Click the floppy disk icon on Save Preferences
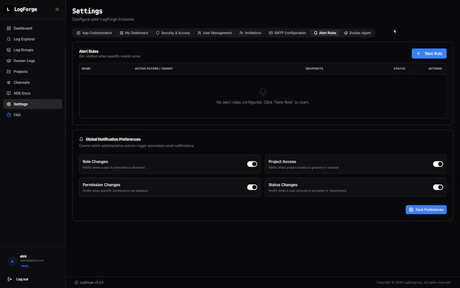Viewport: 460px width, 288px height. tap(411, 210)
